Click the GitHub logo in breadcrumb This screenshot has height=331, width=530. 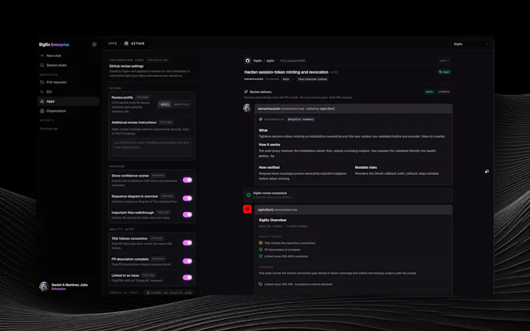point(127,43)
